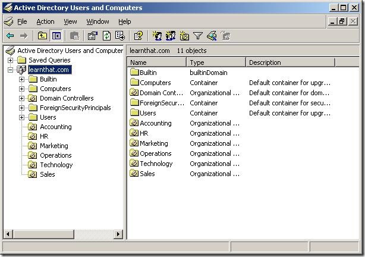
Task: Sort by the Description column header
Action: tap(290, 62)
